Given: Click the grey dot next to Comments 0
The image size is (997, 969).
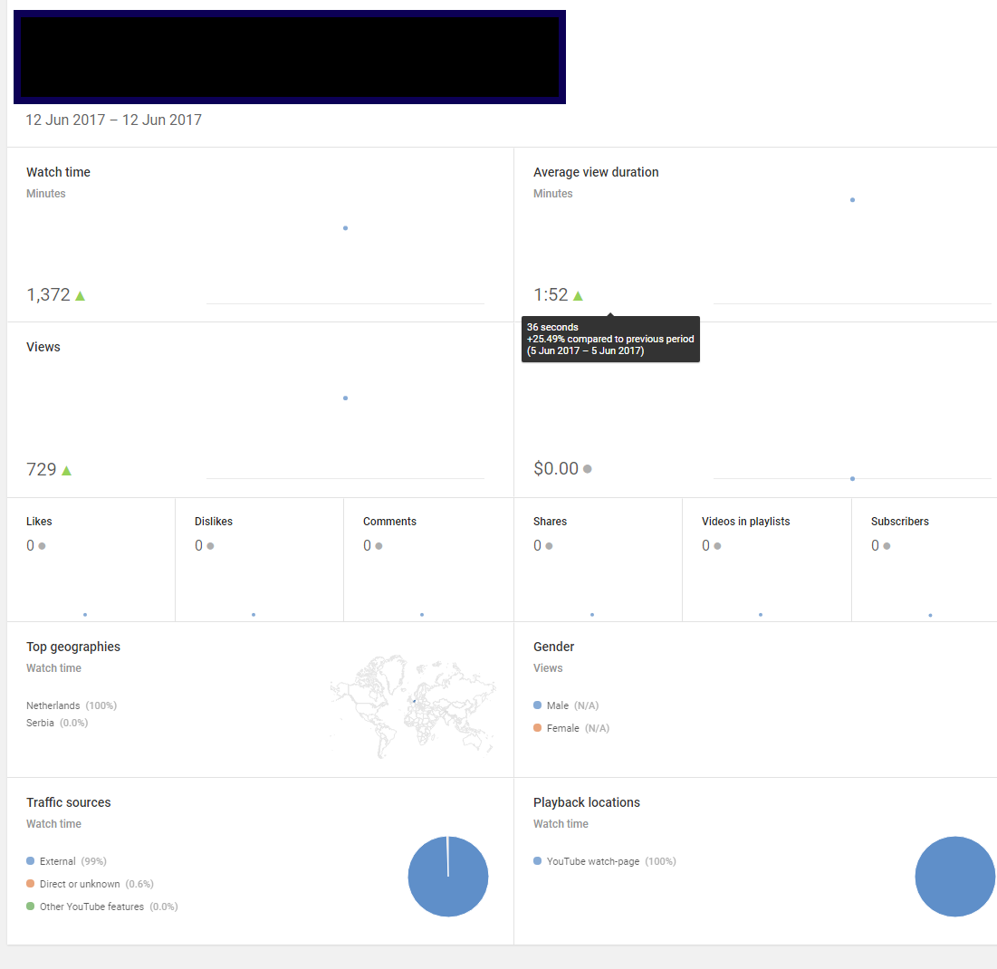Looking at the screenshot, I should 379,546.
